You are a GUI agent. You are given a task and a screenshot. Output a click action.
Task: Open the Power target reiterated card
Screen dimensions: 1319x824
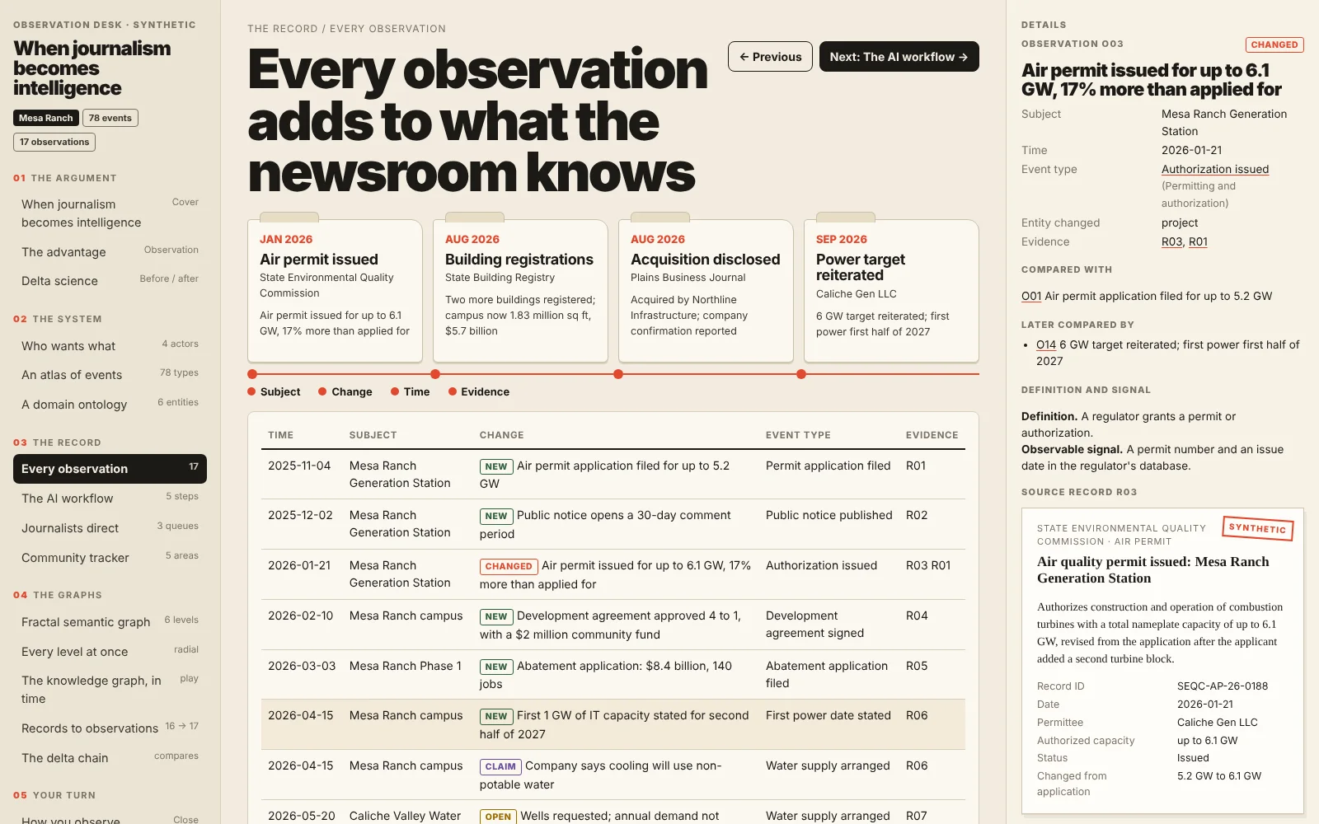tap(891, 291)
